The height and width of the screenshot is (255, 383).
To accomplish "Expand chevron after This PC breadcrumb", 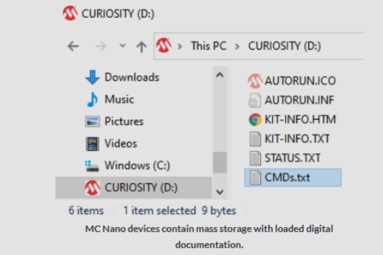I will point(237,47).
